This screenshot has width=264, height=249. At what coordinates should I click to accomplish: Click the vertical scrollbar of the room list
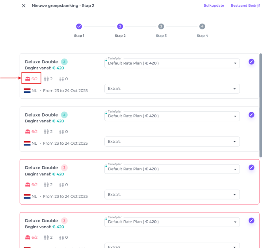click(260, 102)
